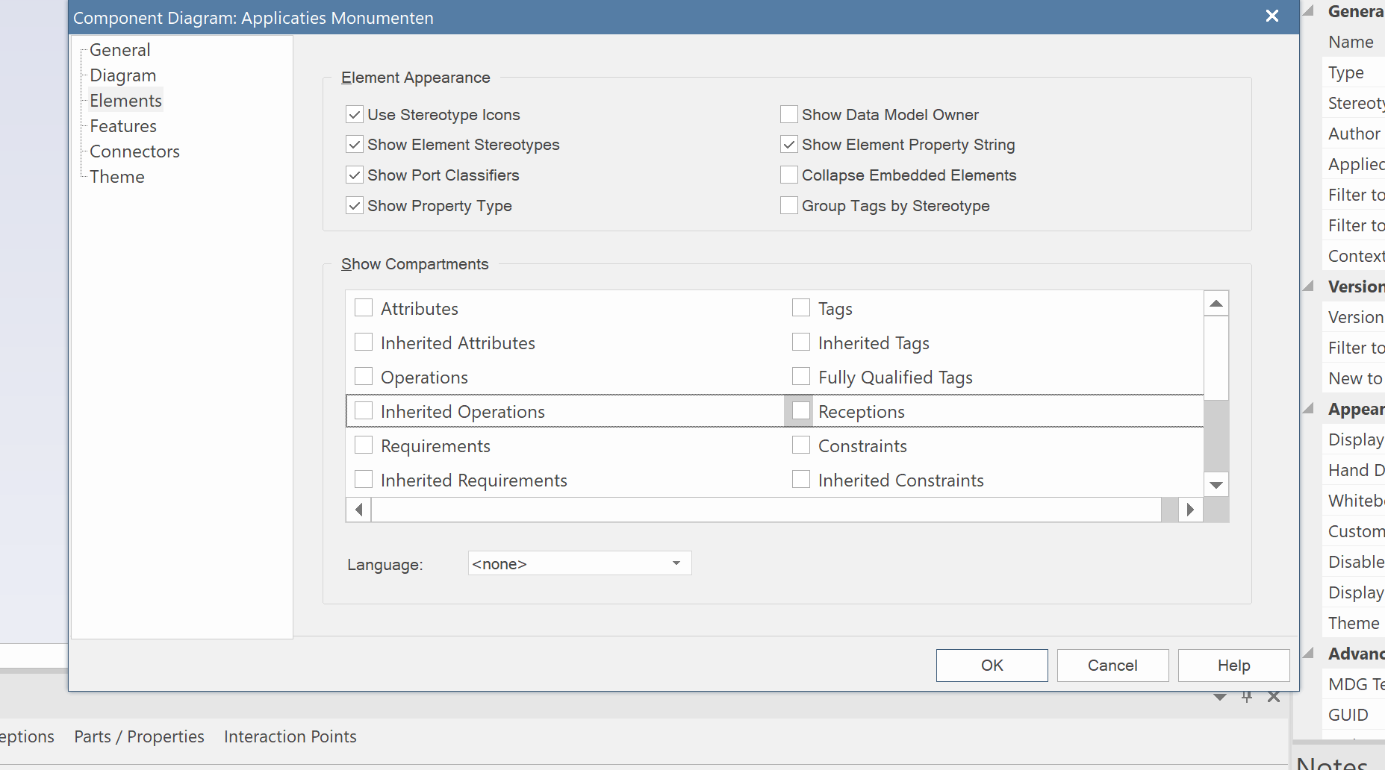1385x770 pixels.
Task: Close the docked panel below dialog
Action: (1274, 697)
